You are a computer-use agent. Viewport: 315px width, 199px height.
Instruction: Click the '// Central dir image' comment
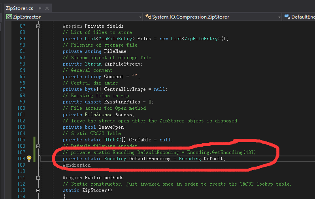[91, 83]
